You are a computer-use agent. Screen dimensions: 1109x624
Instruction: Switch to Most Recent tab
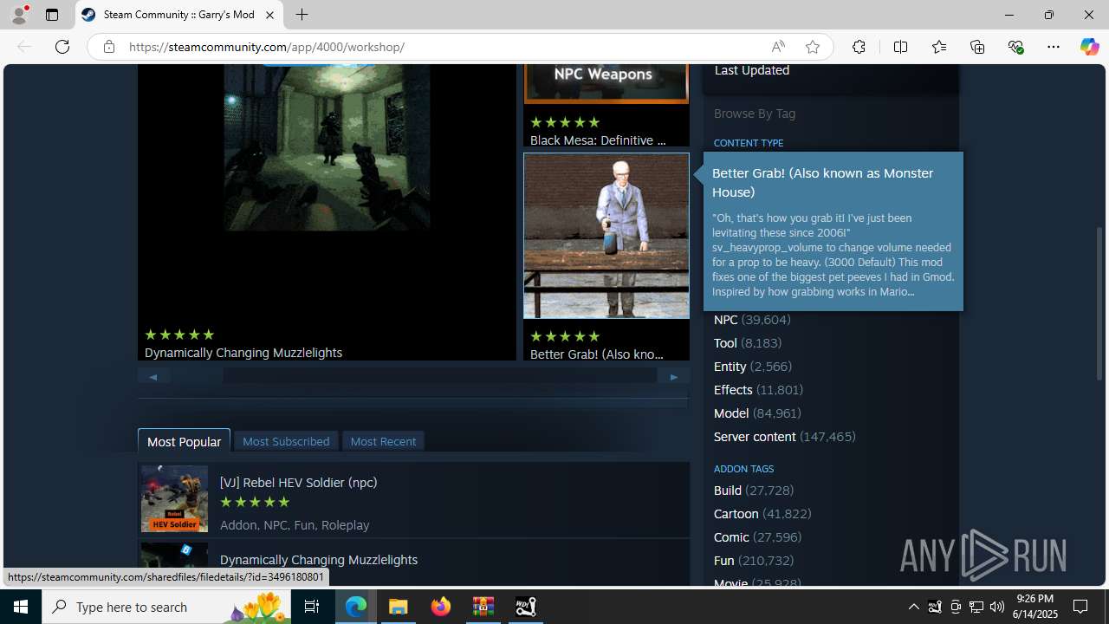(383, 441)
